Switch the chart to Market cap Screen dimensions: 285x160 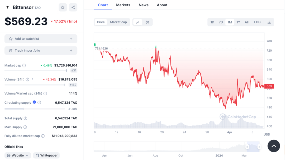118,22
